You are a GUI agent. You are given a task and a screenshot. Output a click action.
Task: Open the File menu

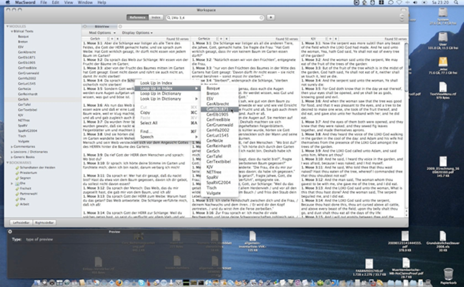click(x=44, y=2)
